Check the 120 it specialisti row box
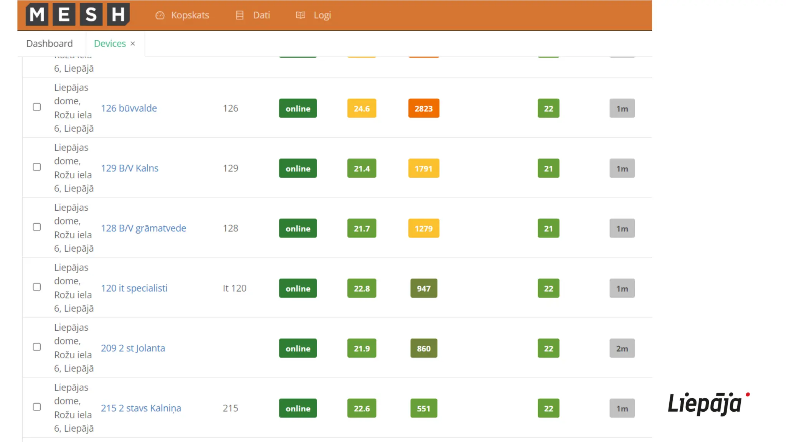Image resolution: width=786 pixels, height=442 pixels. (37, 287)
